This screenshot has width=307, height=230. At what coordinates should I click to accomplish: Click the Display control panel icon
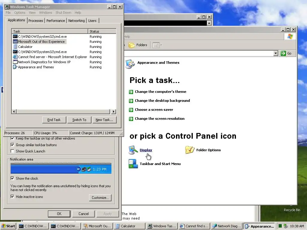[x=133, y=150]
